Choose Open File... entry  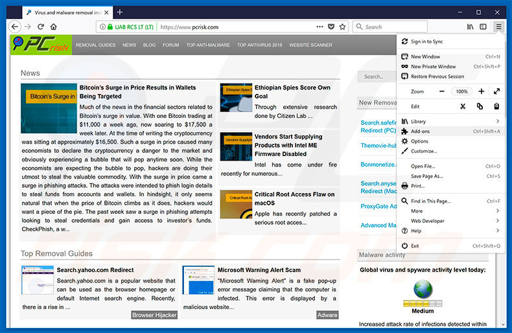click(450, 166)
